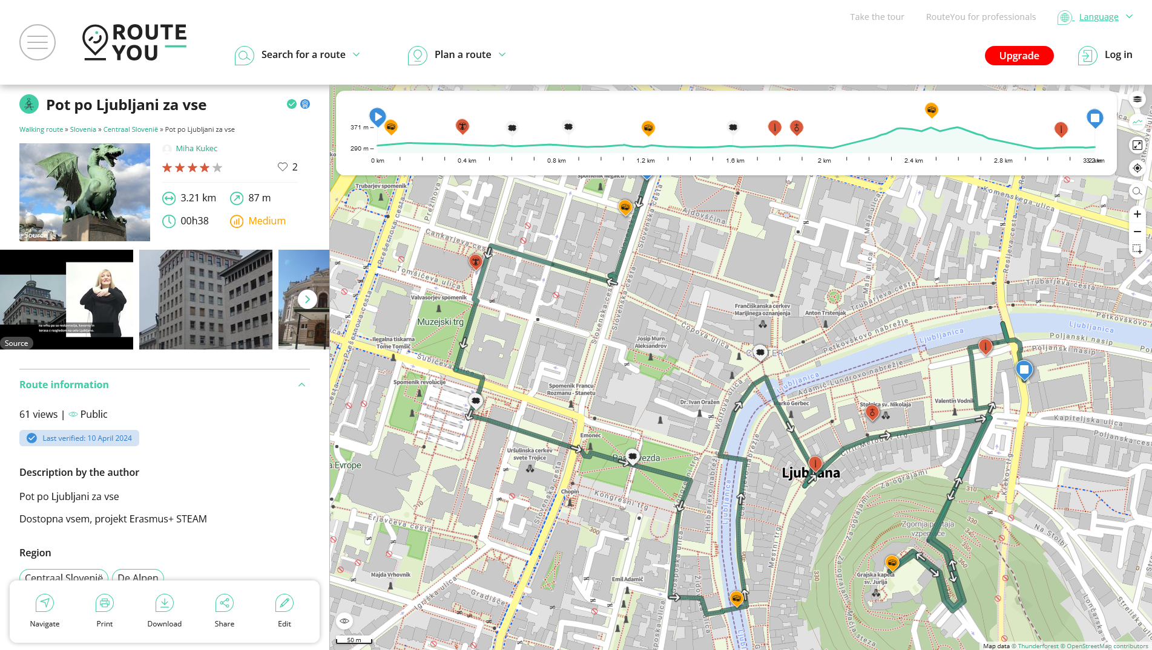Open the map search magnifier
Viewport: 1152px width, 650px height.
(1137, 192)
